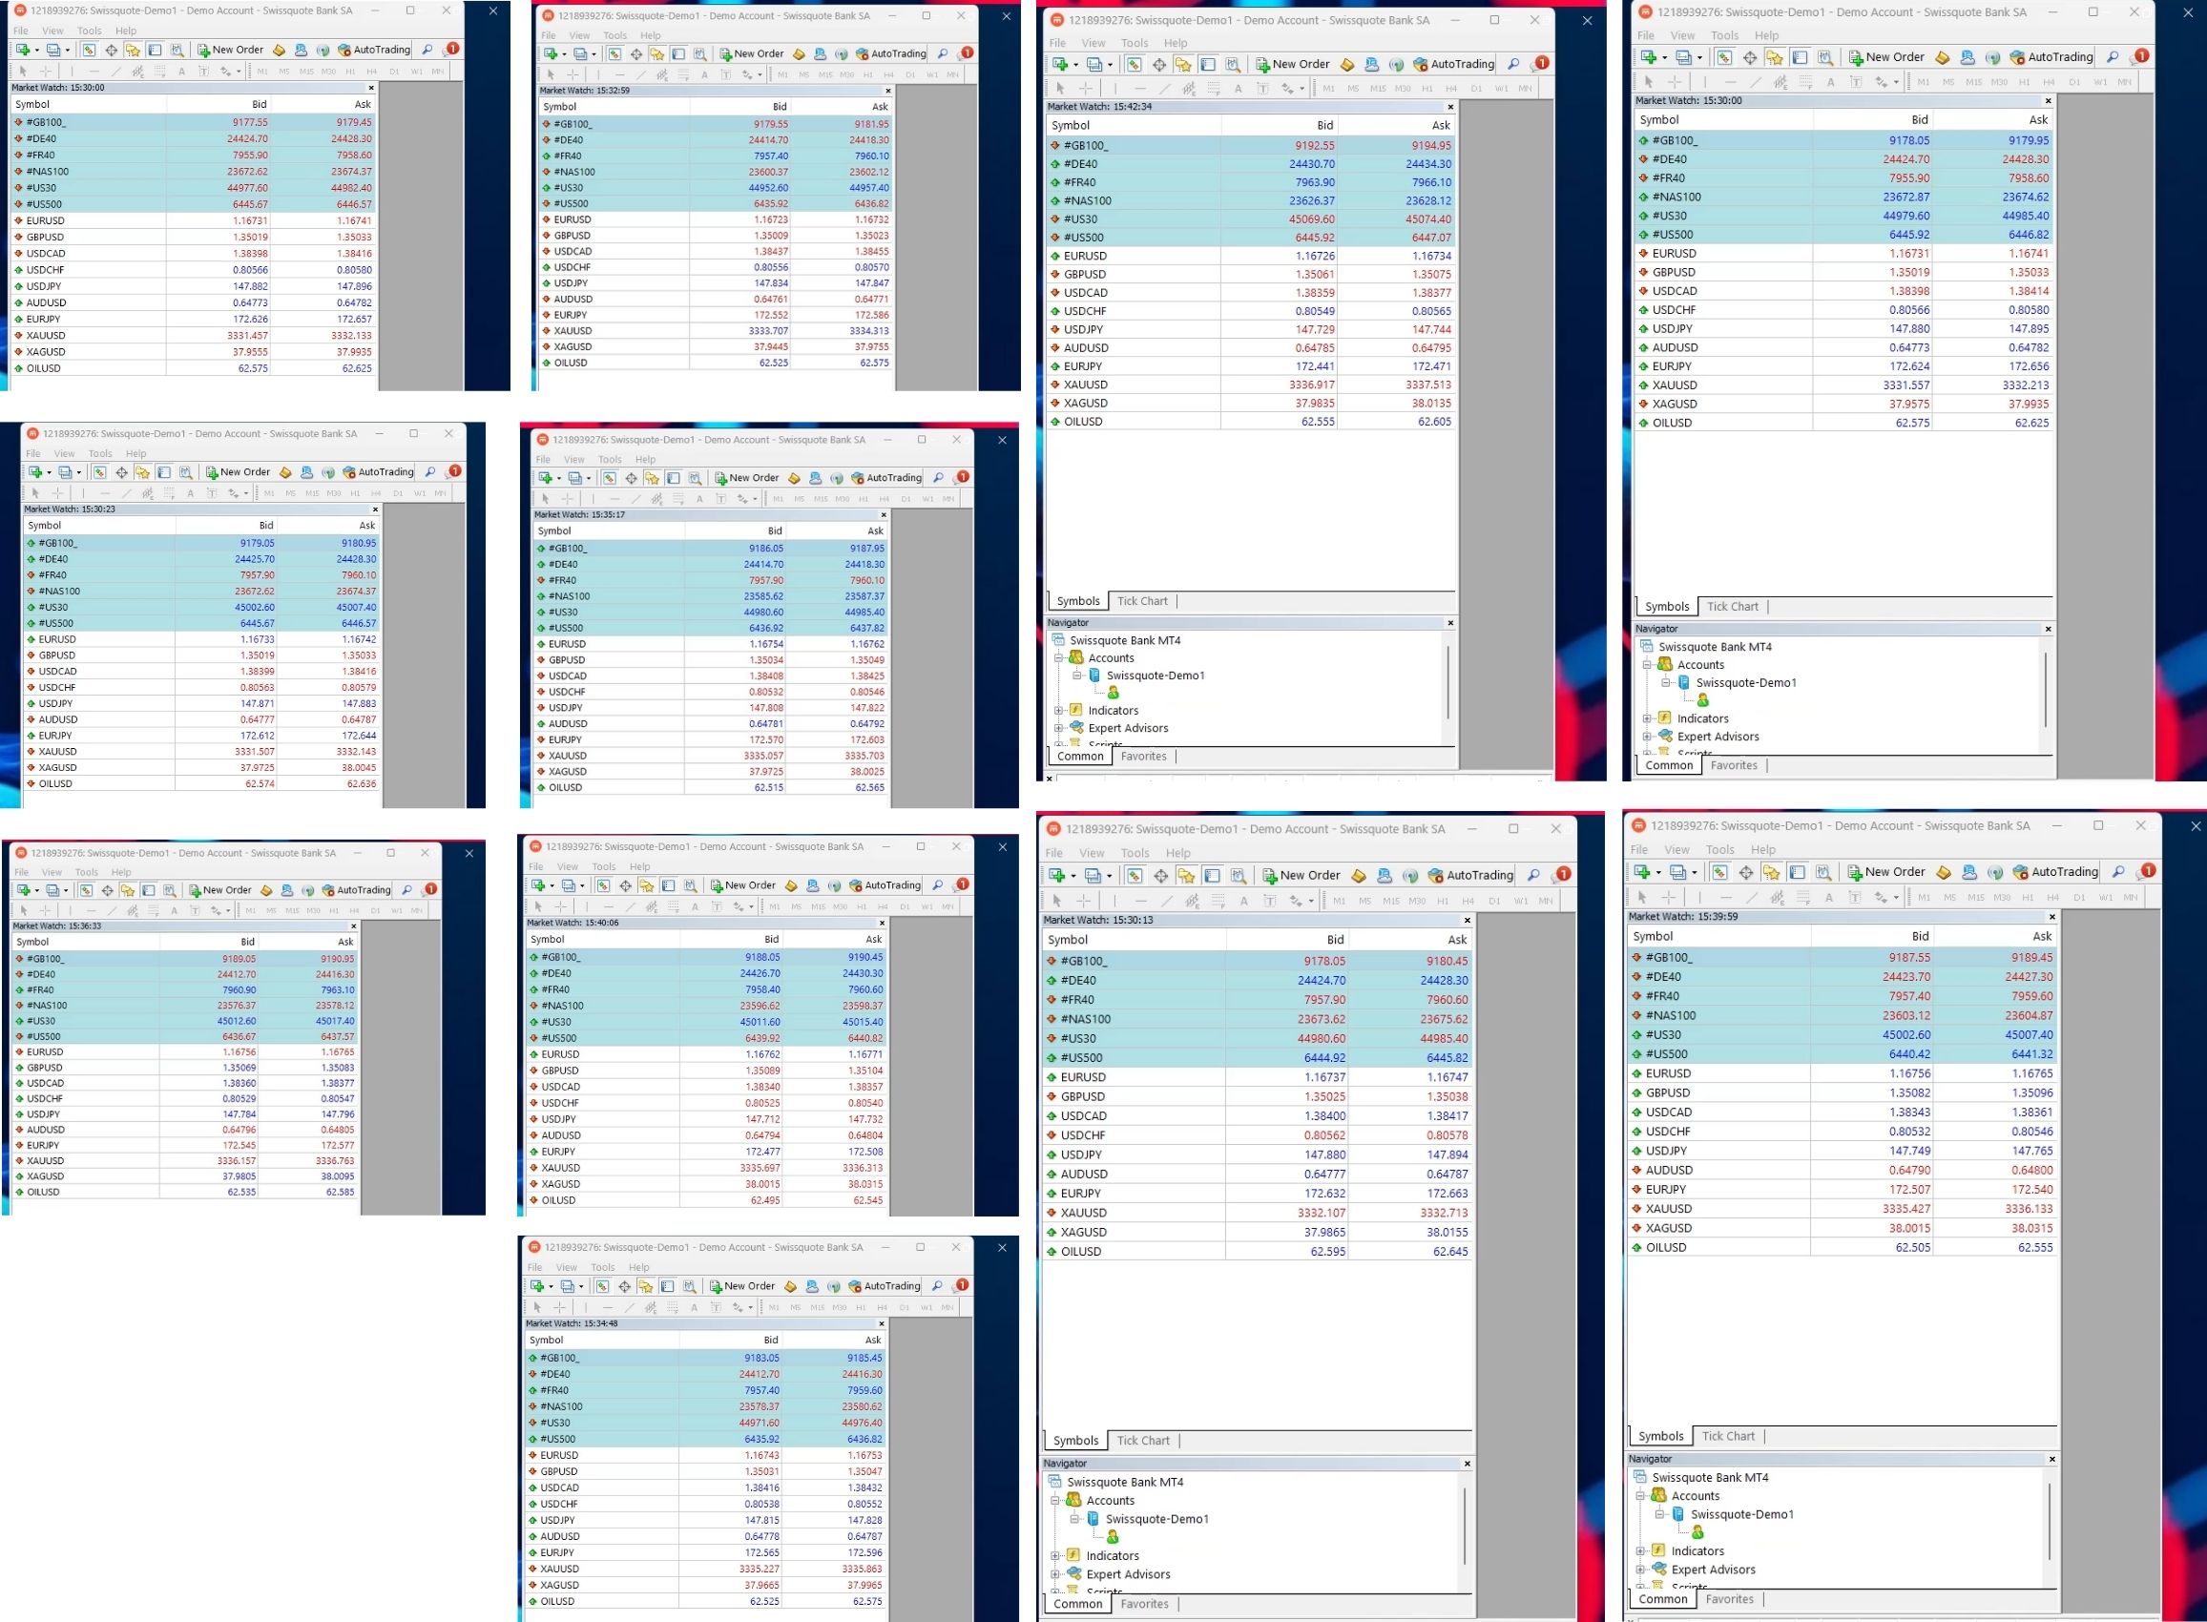This screenshot has height=1622, width=2207.
Task: Expand Expert Advisors node in the 15:30:13 window Navigator
Action: 1055,1574
